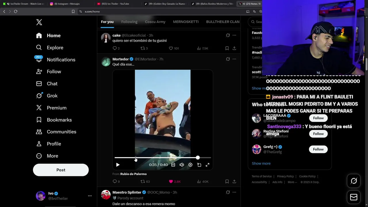Open account menu dots beside Ivo

click(90, 196)
